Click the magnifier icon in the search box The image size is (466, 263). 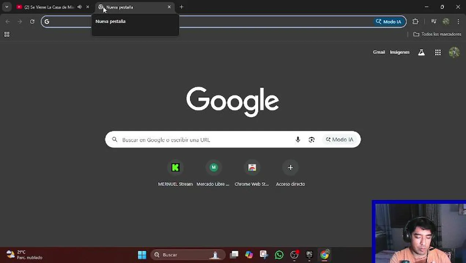pyautogui.click(x=115, y=140)
